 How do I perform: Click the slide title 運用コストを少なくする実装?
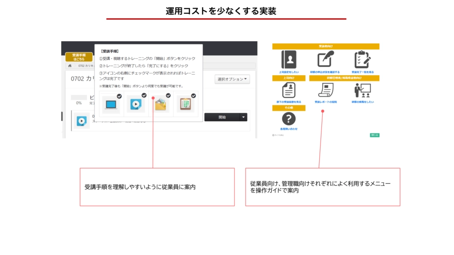[221, 11]
